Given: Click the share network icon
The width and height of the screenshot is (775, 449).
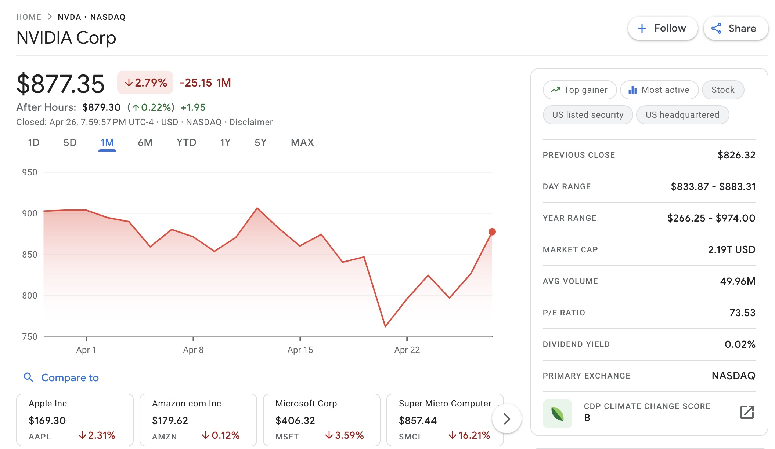Looking at the screenshot, I should click(716, 28).
